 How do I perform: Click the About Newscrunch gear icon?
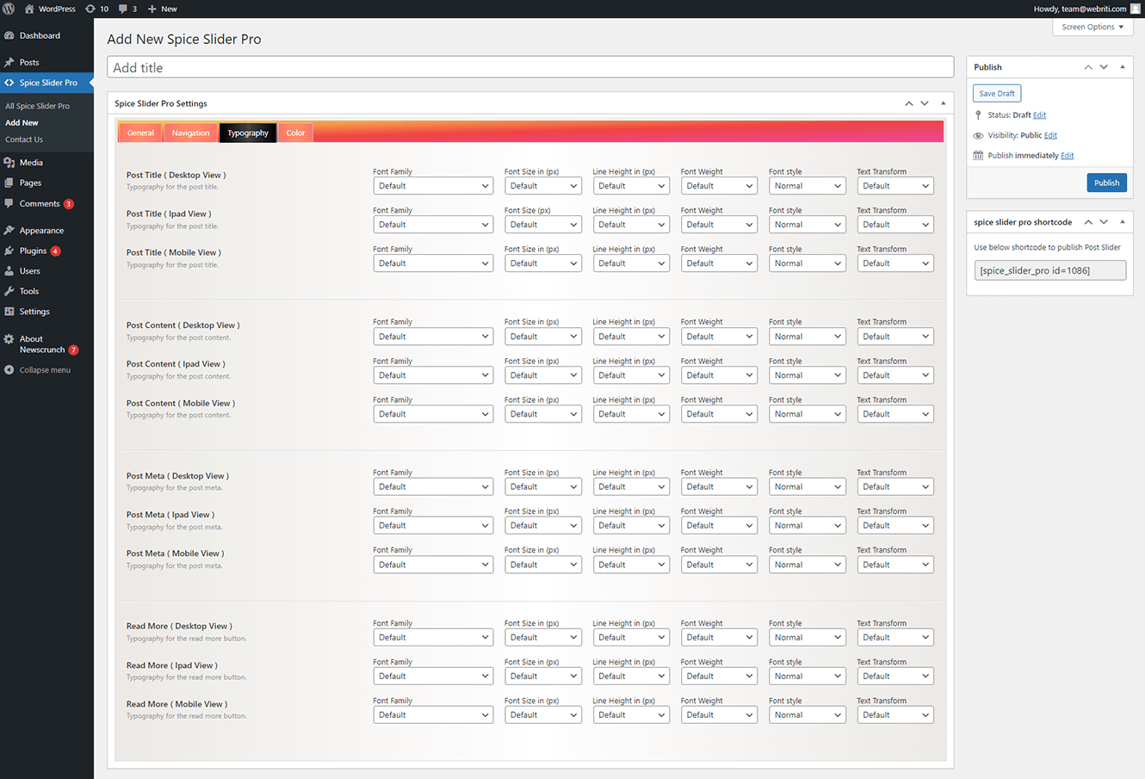point(9,339)
